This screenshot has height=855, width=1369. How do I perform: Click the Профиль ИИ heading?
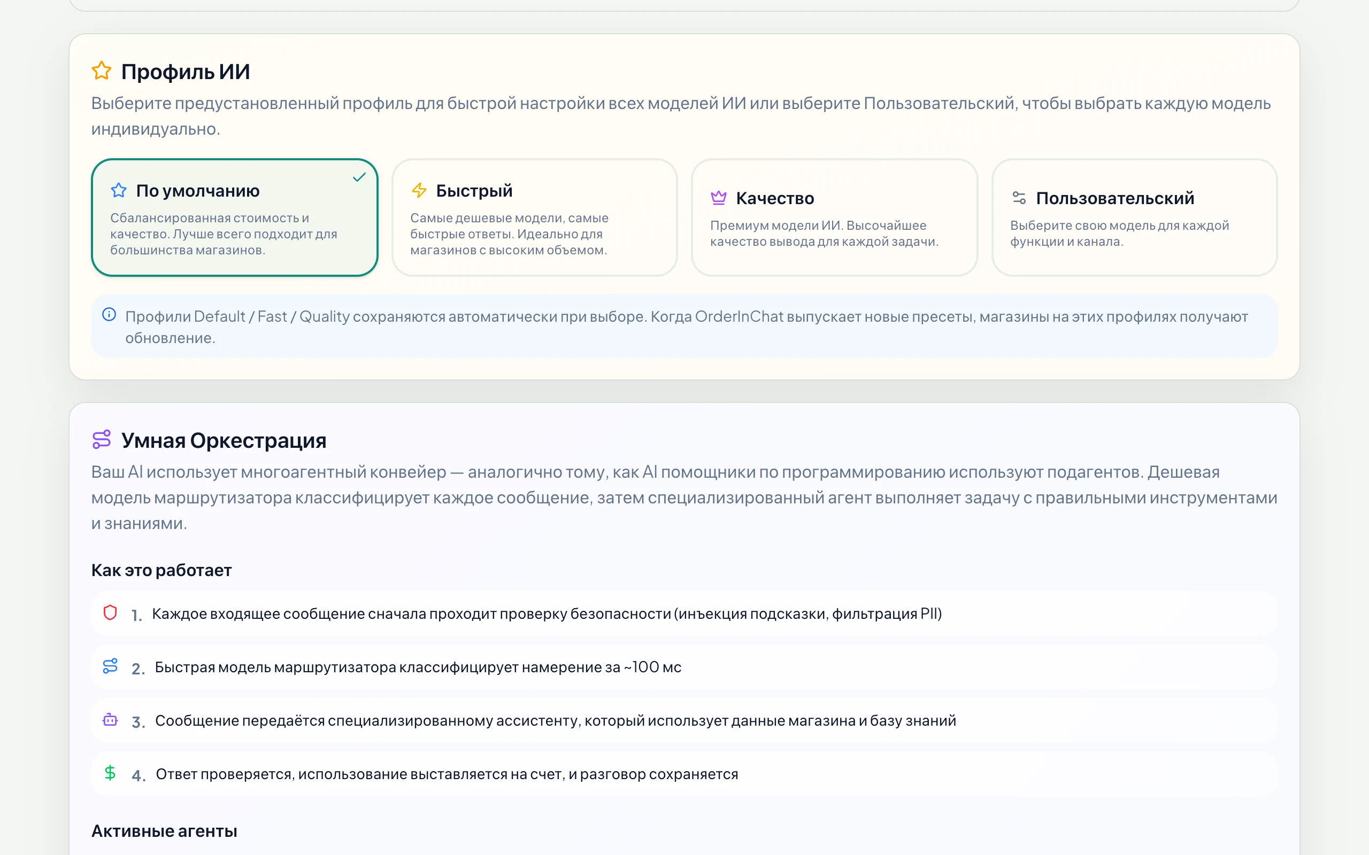pos(186,72)
